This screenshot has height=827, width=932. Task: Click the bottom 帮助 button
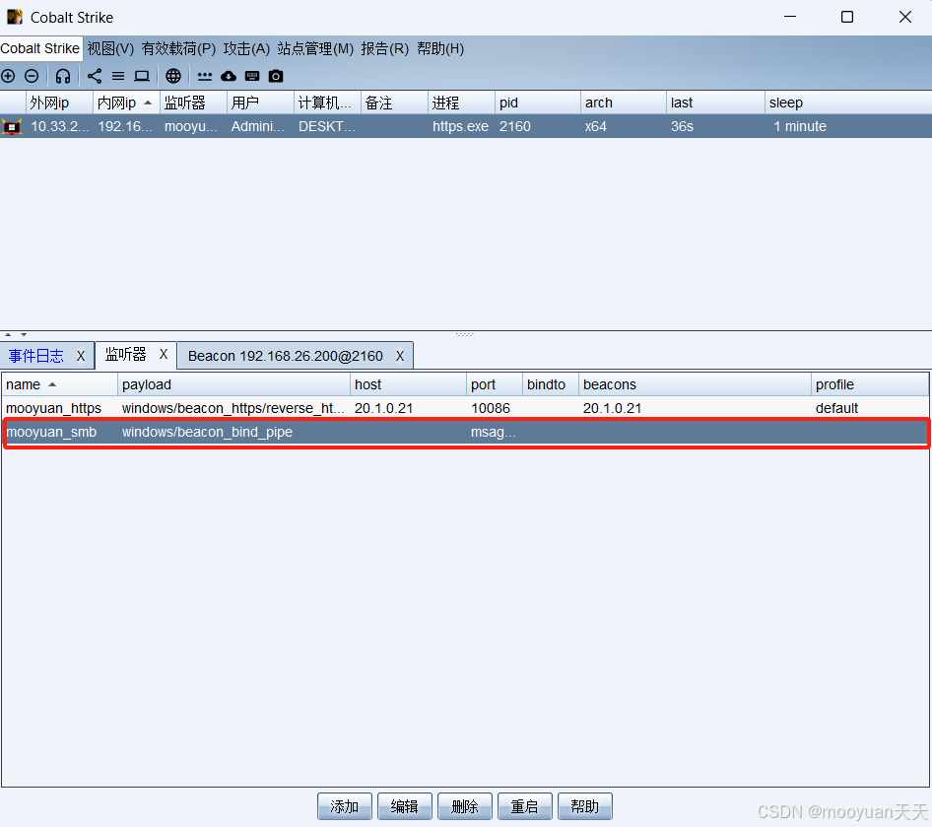click(x=585, y=806)
